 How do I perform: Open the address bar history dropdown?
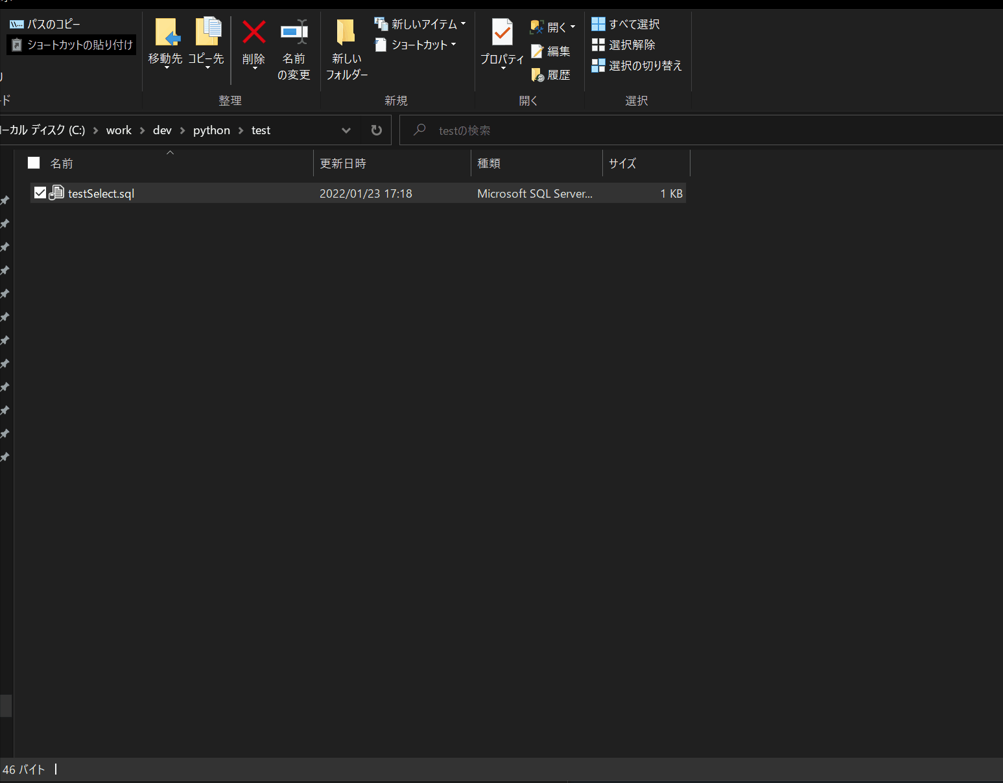pos(346,130)
